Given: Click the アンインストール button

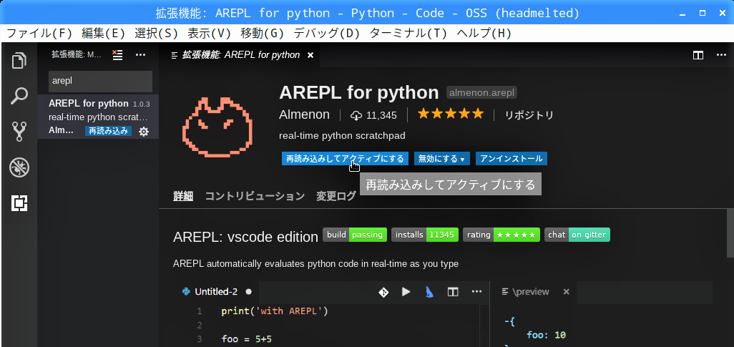Looking at the screenshot, I should 511,159.
